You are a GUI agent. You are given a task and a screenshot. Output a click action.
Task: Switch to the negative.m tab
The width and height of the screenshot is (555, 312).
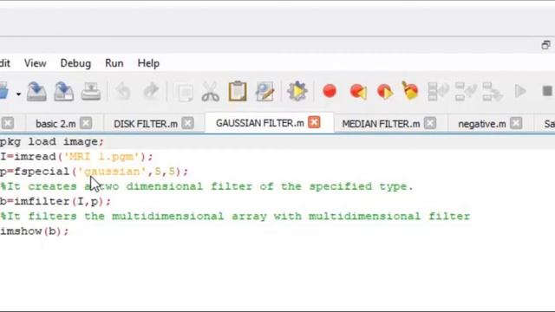(482, 124)
